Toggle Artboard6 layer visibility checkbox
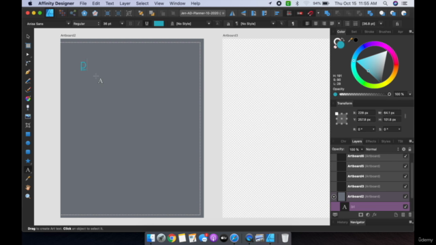 click(x=405, y=156)
